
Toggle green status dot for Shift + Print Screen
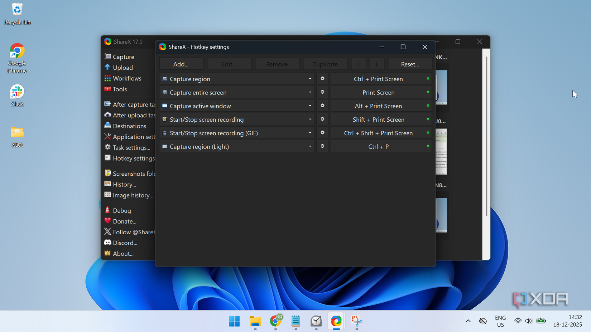428,119
